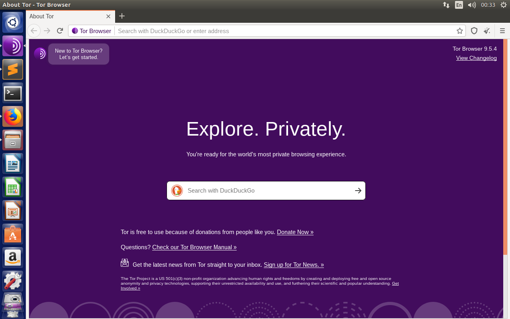Screen dimensions: 510x319
Task: Open the network arrows indicator menu
Action: (x=446, y=5)
